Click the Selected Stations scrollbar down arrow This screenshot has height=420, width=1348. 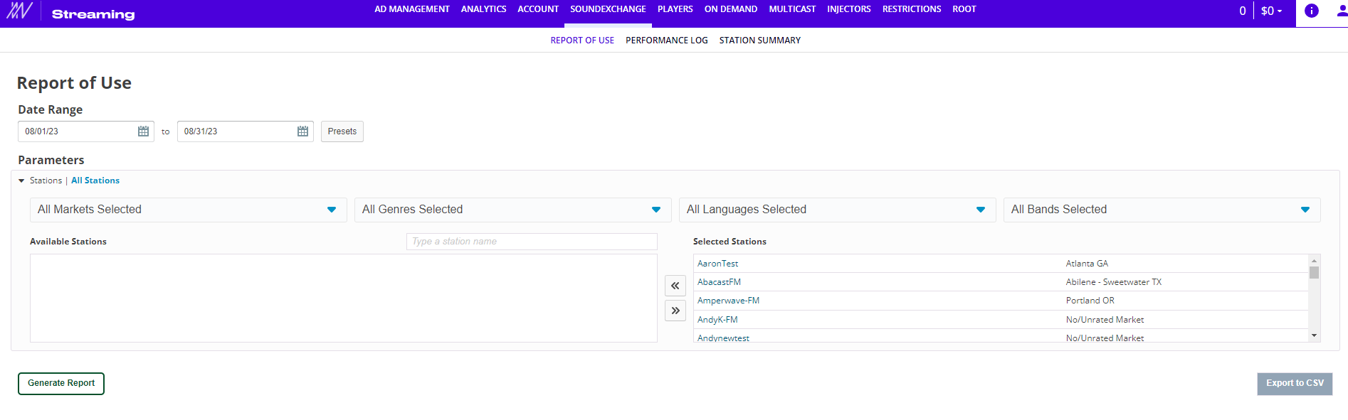(1315, 335)
